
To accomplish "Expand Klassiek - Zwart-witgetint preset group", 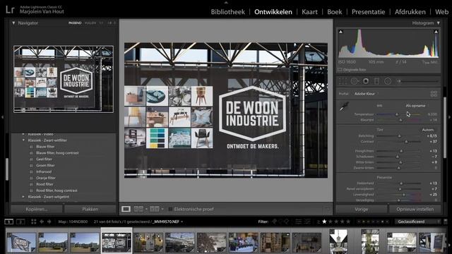I will point(23,197).
